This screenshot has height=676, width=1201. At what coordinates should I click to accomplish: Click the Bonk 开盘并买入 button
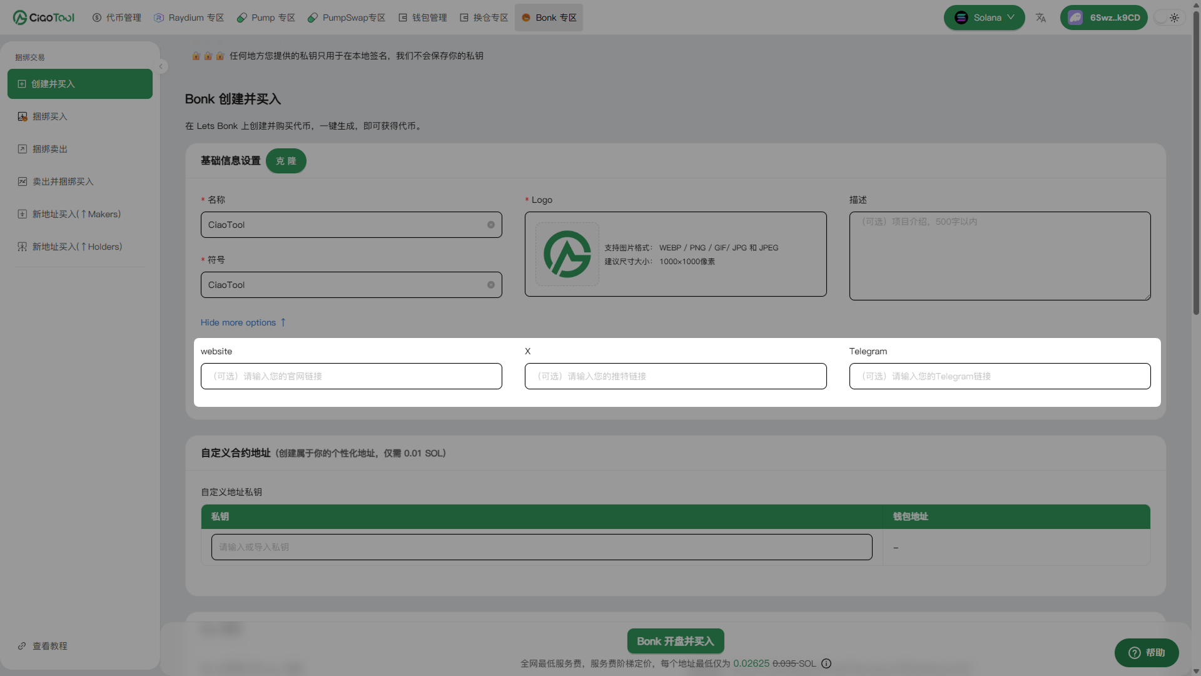click(676, 641)
